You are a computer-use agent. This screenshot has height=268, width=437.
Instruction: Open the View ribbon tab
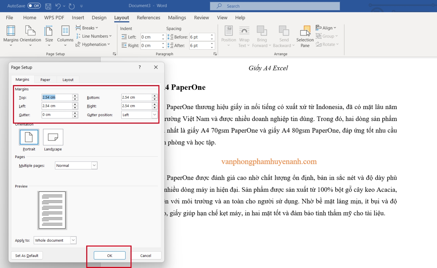point(222,18)
